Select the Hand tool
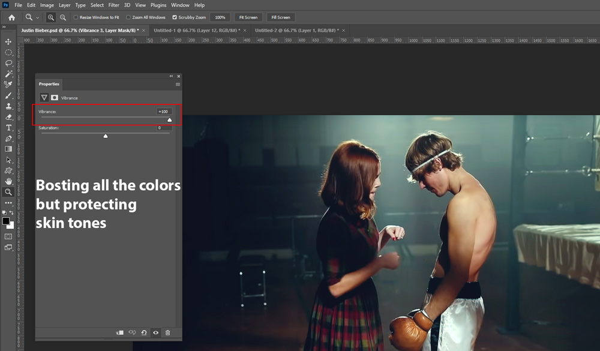The height and width of the screenshot is (351, 600). [8, 181]
